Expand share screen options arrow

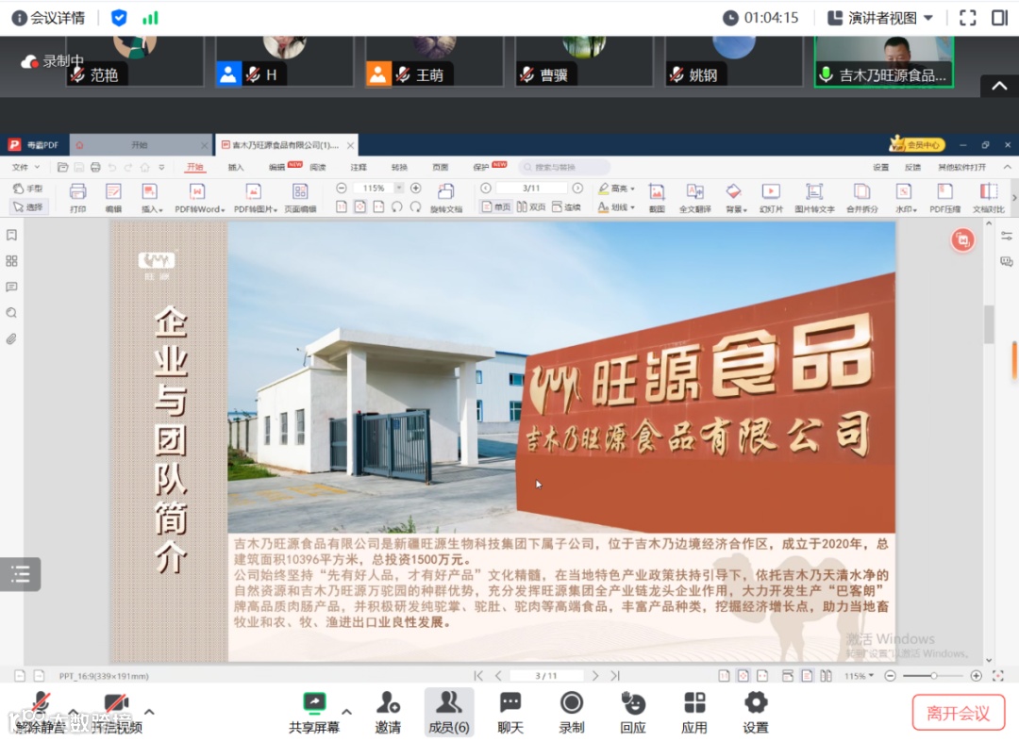point(347,712)
